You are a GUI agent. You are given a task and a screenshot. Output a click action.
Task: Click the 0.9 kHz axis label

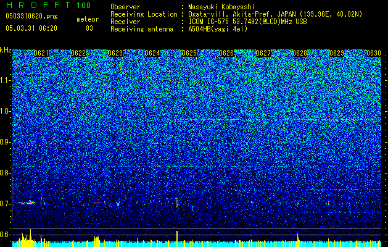coord(5,142)
